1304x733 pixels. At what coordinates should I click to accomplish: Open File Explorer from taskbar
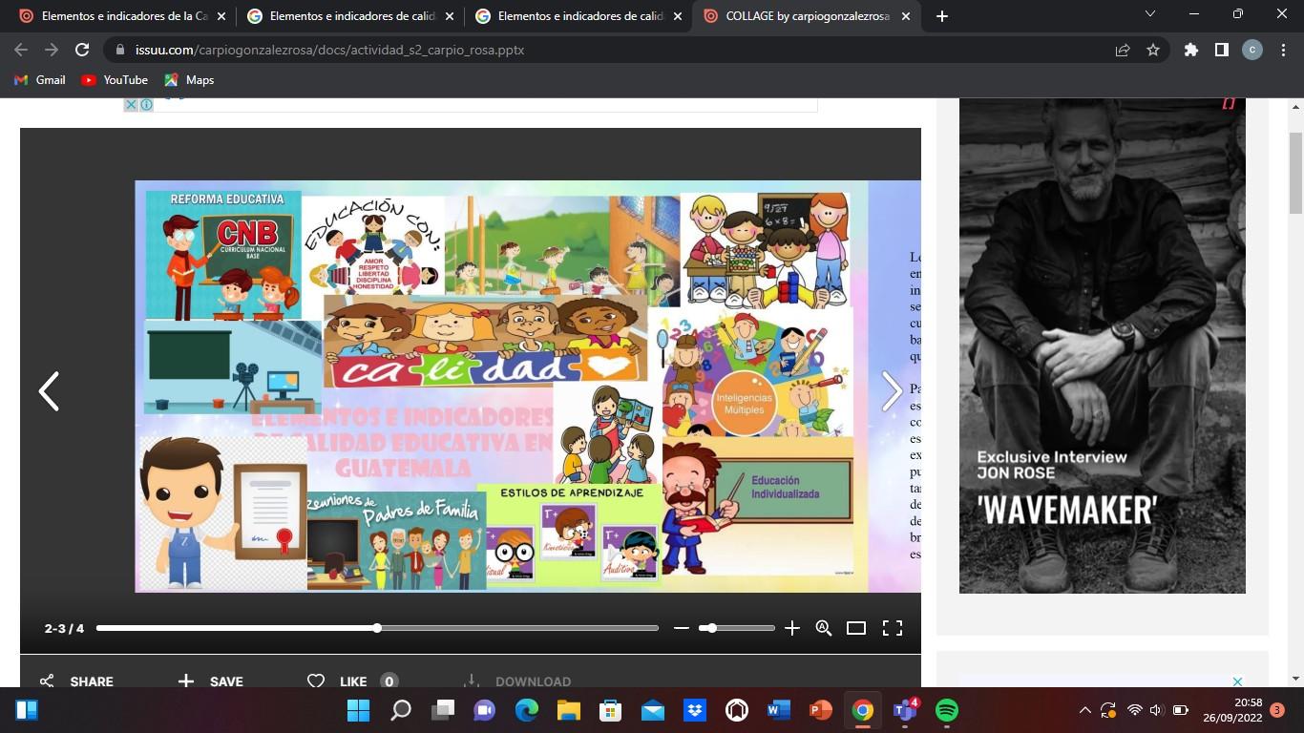click(x=569, y=710)
